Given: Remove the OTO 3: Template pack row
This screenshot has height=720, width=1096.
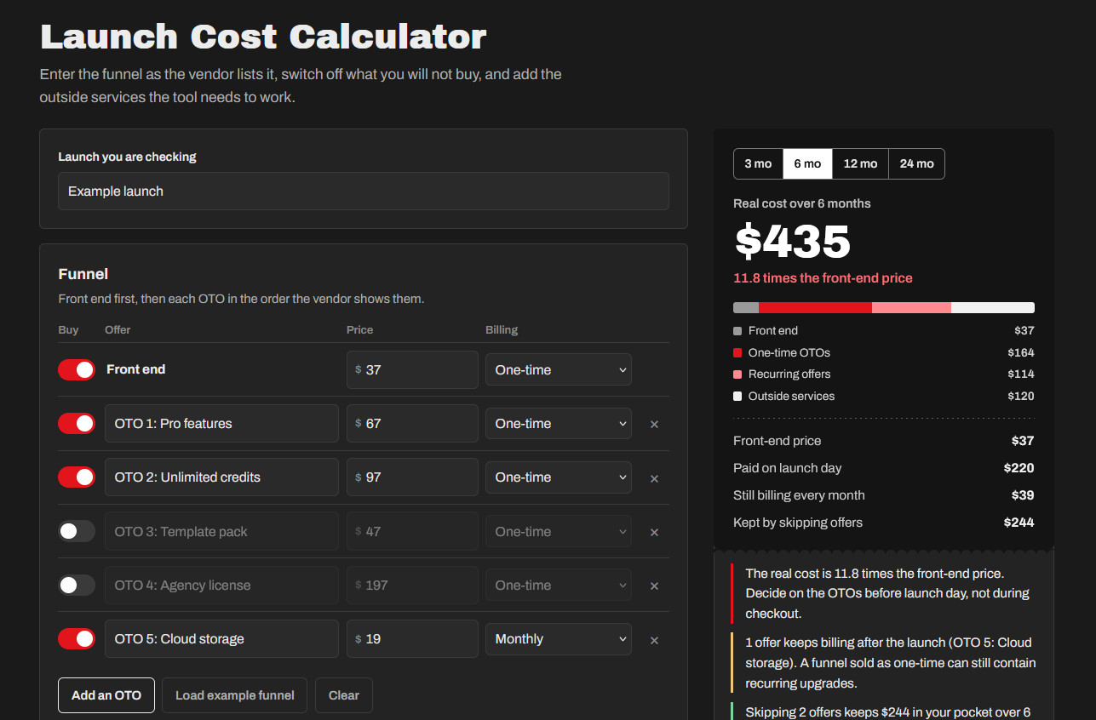Looking at the screenshot, I should [x=654, y=532].
